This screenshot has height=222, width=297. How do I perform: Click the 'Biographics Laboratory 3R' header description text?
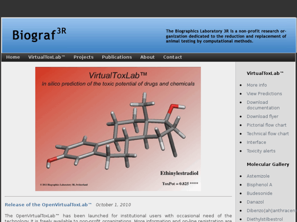tap(226, 36)
